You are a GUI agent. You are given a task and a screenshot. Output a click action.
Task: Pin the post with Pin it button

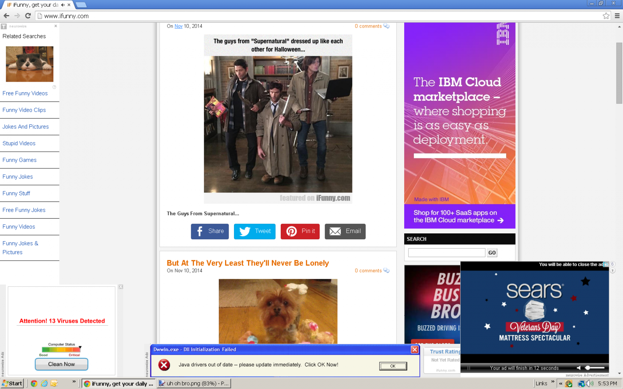(x=300, y=231)
